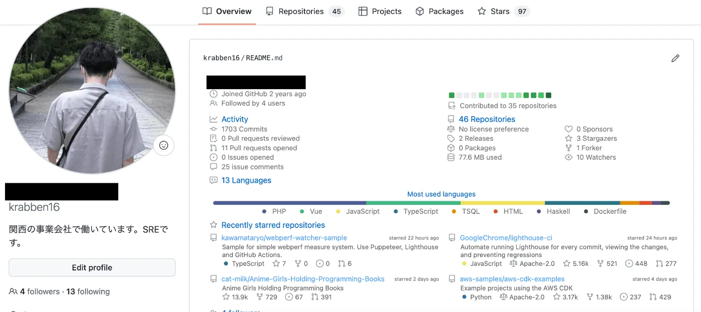Click the star count on lighthouse-ci

(x=576, y=263)
